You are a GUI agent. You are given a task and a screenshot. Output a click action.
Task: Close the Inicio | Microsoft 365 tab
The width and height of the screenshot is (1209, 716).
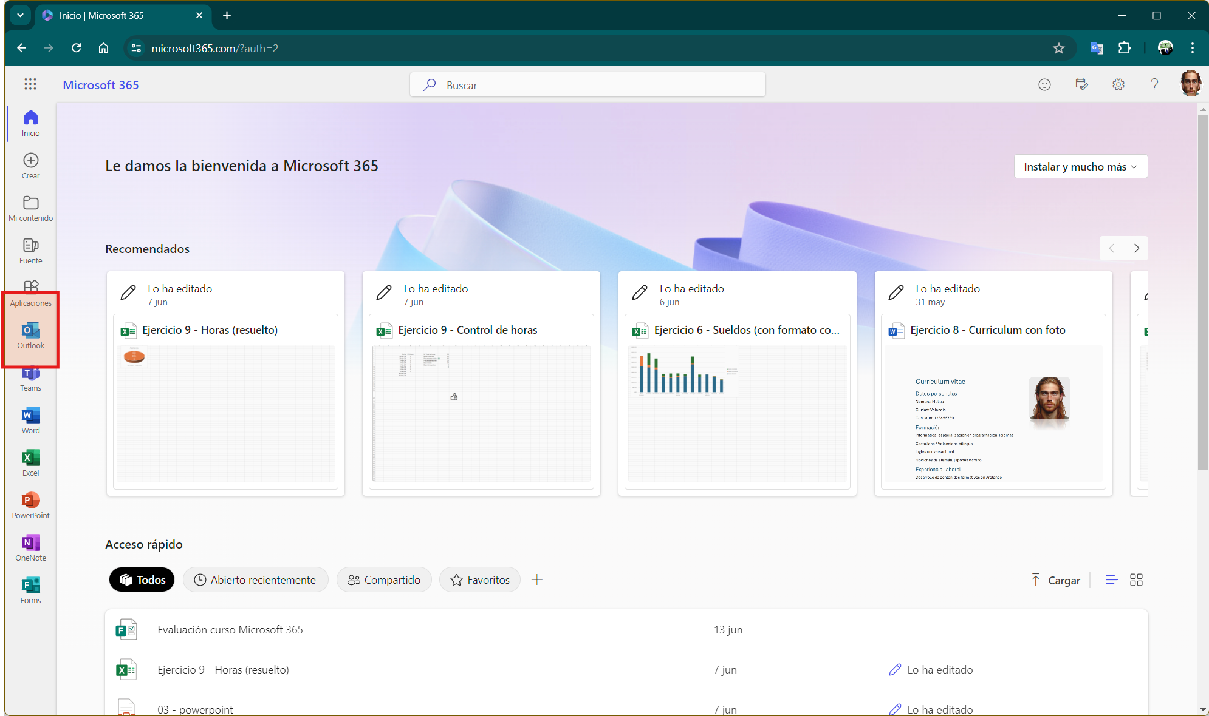[x=199, y=15]
